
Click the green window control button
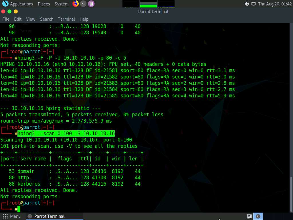pos(9,11)
